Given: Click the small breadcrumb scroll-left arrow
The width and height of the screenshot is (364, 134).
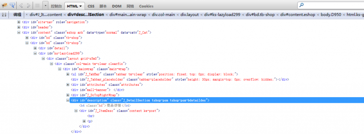Looking at the screenshot, I should point(27,15).
